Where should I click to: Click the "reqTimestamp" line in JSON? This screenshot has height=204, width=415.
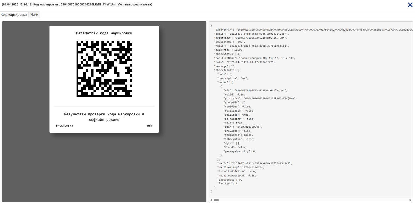coord(241,167)
